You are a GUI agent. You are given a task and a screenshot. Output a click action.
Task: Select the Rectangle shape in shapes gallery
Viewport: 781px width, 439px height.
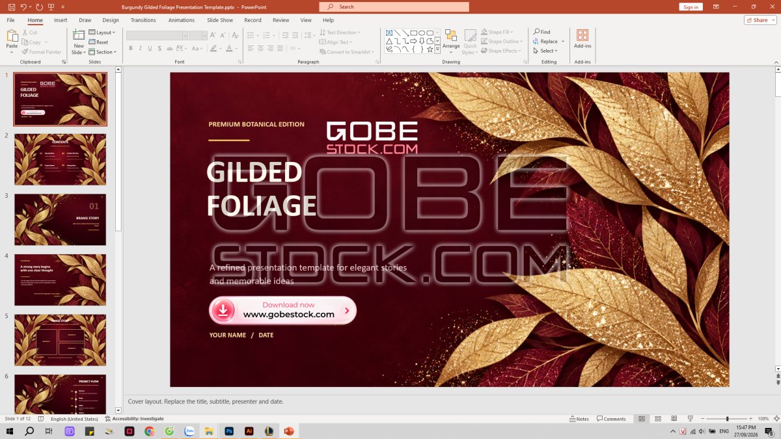click(x=414, y=33)
